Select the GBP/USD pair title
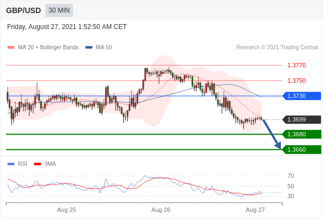323x219 pixels. (x=24, y=10)
